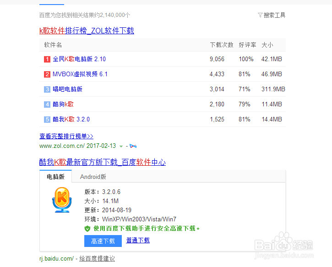Click rank 1 badge icon
This screenshot has height=267, width=332.
pyautogui.click(x=47, y=59)
